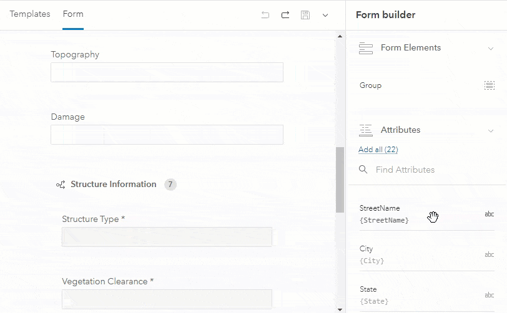The width and height of the screenshot is (507, 313).
Task: Open the save options dropdown chevron
Action: click(325, 15)
